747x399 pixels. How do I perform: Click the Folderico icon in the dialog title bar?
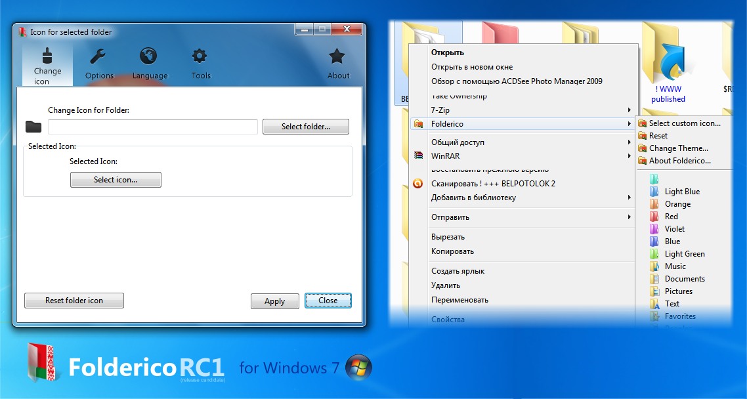tap(22, 32)
